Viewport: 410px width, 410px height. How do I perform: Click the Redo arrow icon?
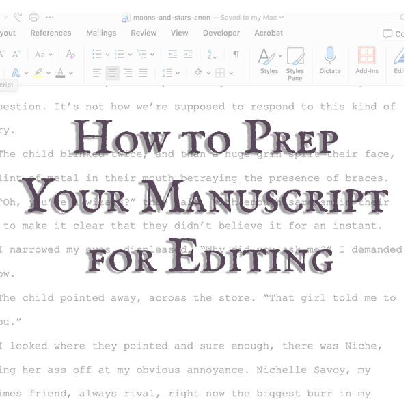pyautogui.click(x=18, y=17)
